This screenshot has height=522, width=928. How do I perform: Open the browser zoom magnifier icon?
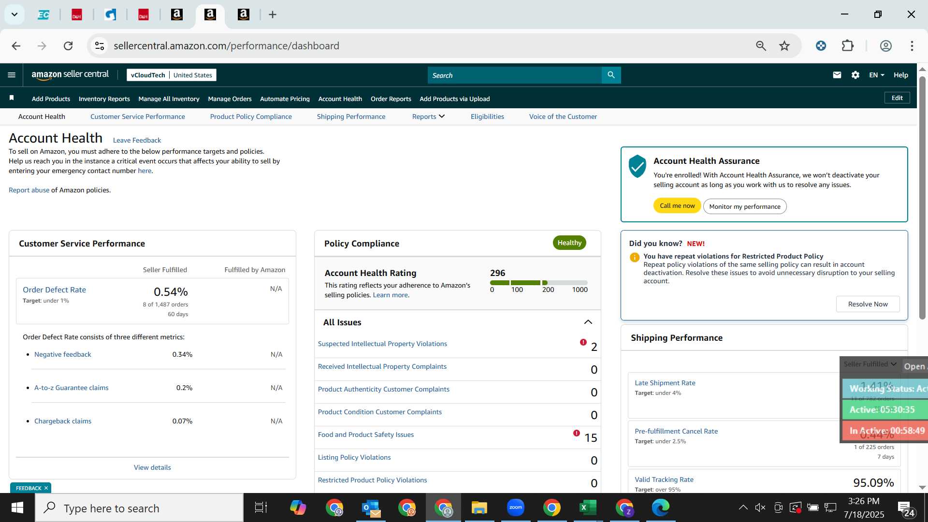(761, 46)
